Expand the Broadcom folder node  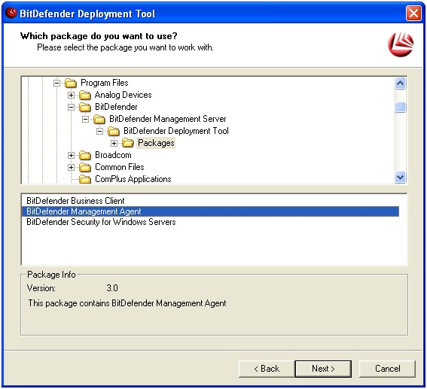71,155
